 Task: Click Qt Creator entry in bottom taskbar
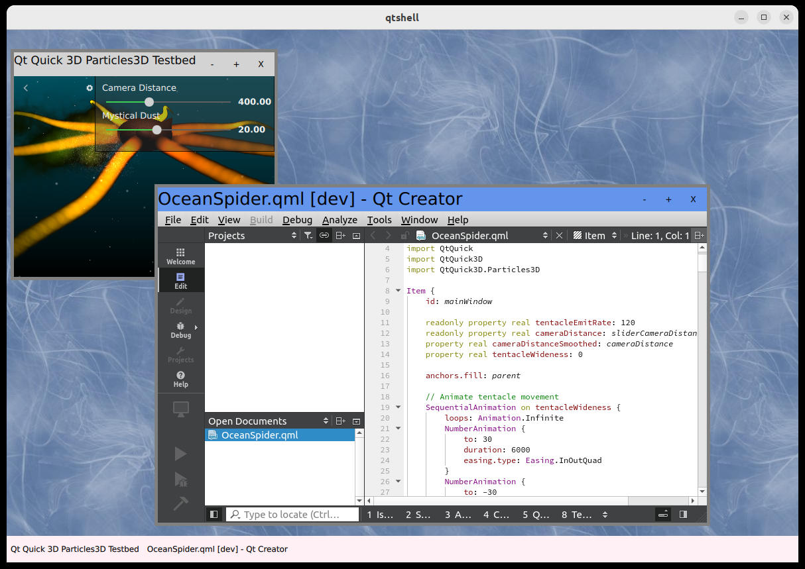tap(217, 548)
